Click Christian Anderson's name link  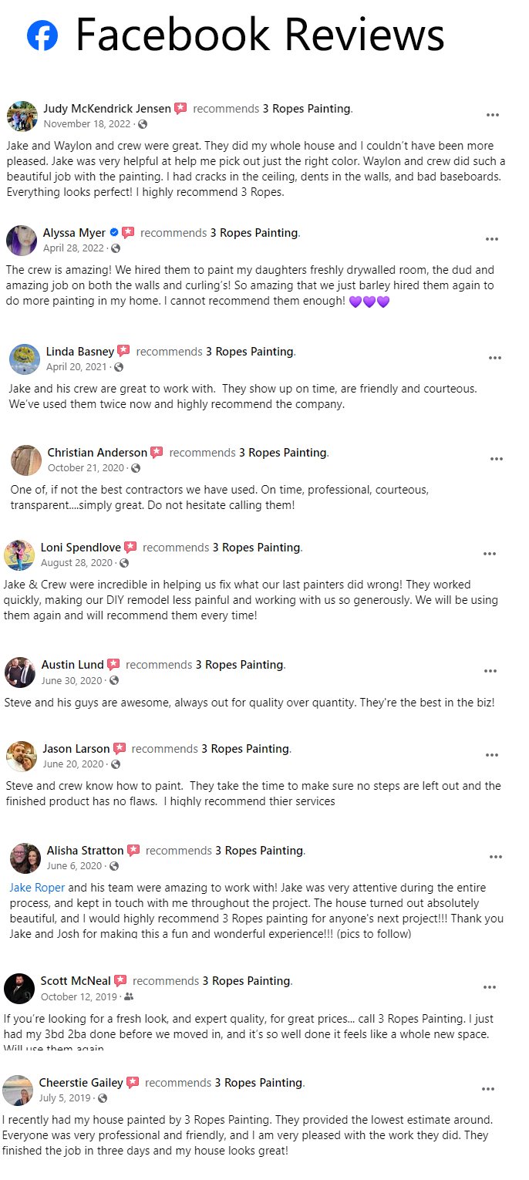97,453
